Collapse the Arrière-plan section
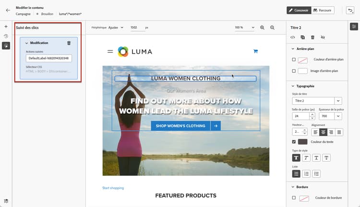 [293, 49]
